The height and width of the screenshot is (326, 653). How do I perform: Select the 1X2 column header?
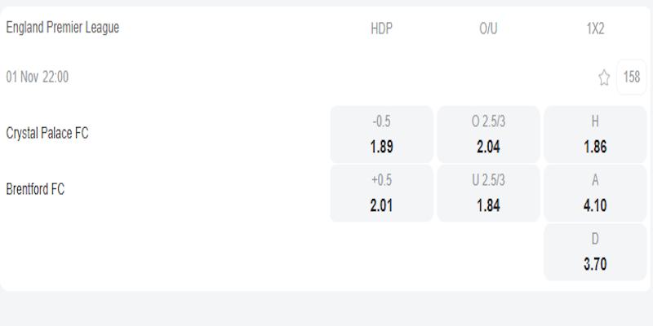pos(595,28)
